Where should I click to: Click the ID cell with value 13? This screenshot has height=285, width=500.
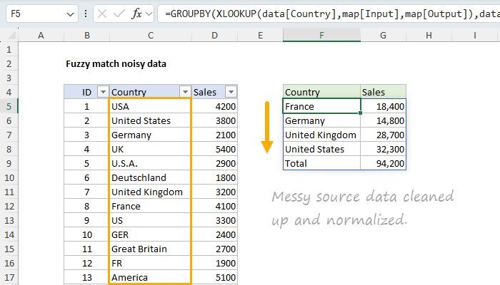click(86, 277)
